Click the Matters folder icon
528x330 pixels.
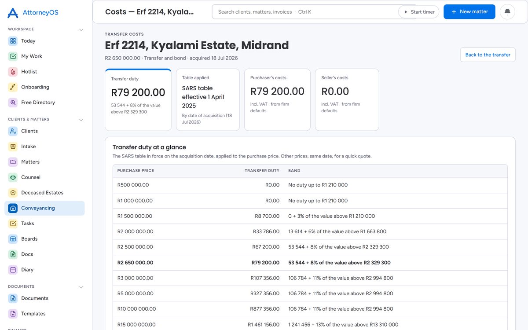[13, 162]
